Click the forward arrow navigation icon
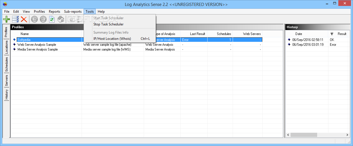The height and width of the screenshot is (146, 353). [43, 19]
